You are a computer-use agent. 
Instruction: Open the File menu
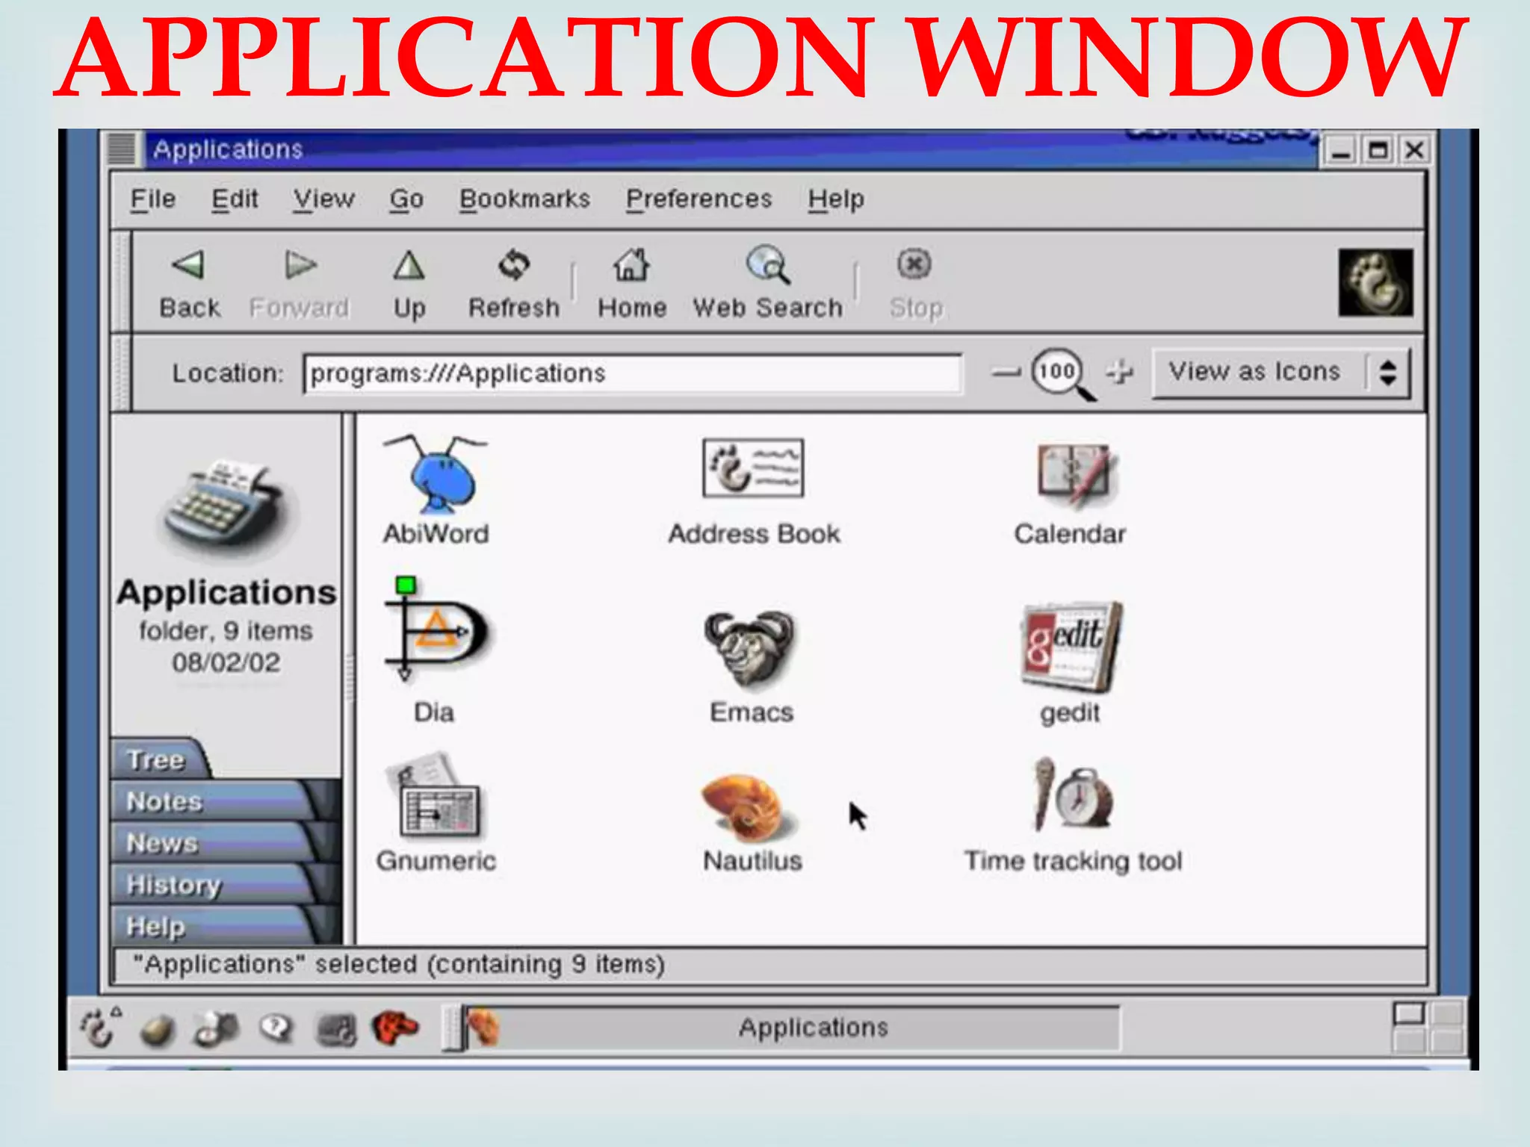tap(153, 199)
